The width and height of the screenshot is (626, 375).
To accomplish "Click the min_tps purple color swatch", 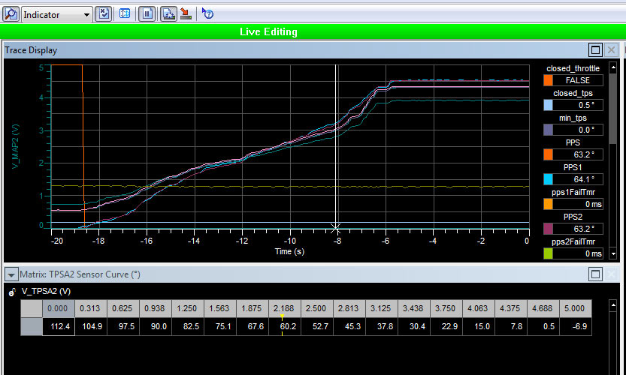I will point(548,130).
